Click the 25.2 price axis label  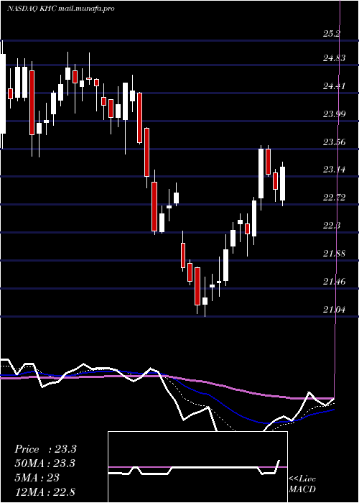click(332, 33)
